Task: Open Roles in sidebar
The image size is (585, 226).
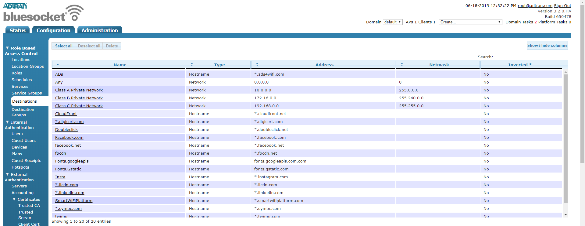Action: pos(17,73)
